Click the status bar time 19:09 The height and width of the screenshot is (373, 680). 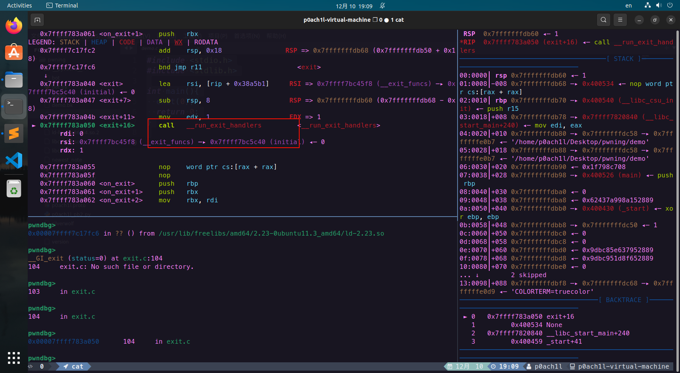(509, 367)
